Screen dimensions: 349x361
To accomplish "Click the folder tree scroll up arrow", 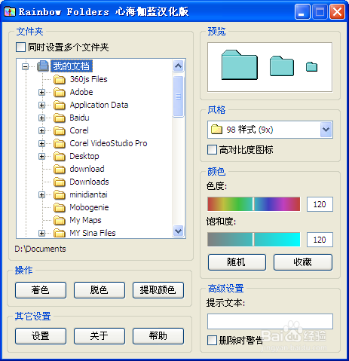I will click(178, 66).
